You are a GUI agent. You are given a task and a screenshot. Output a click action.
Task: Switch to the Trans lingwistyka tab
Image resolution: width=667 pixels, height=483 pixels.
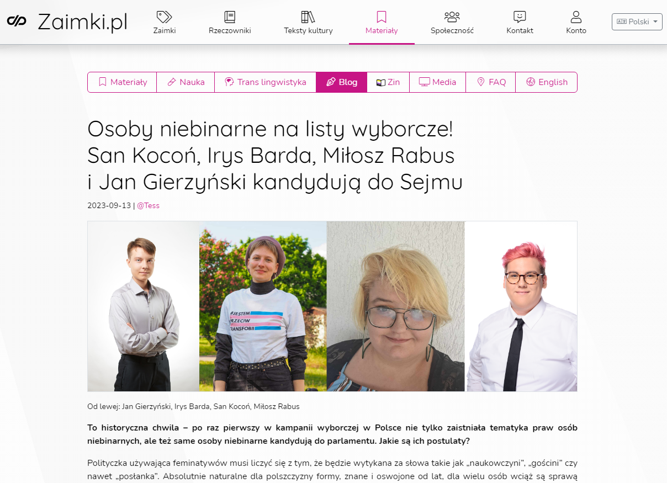(x=265, y=82)
